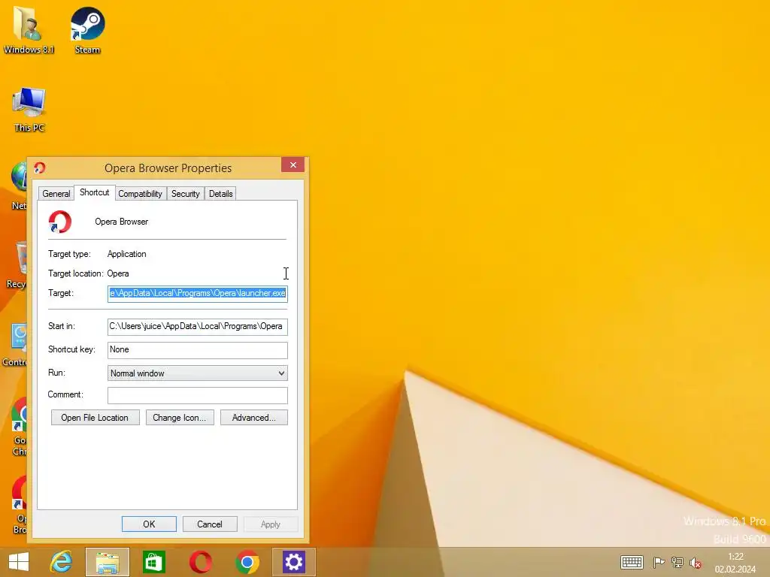
Task: Close the Opera Browser Properties dialog
Action: 293,165
